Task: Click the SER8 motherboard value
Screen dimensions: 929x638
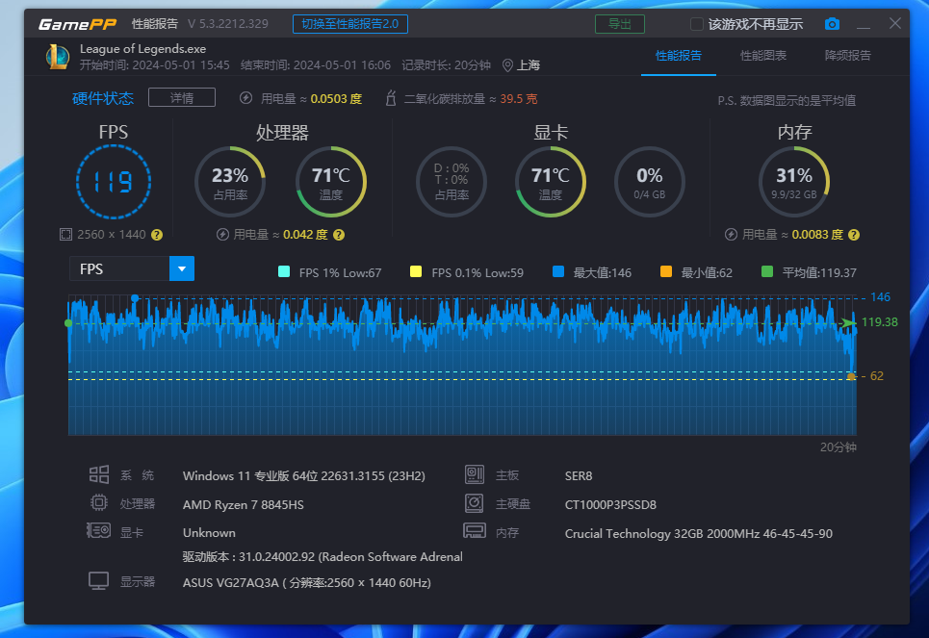Action: pyautogui.click(x=579, y=476)
